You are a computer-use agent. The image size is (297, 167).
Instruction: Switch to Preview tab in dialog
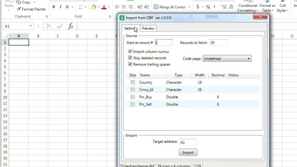pyautogui.click(x=148, y=28)
